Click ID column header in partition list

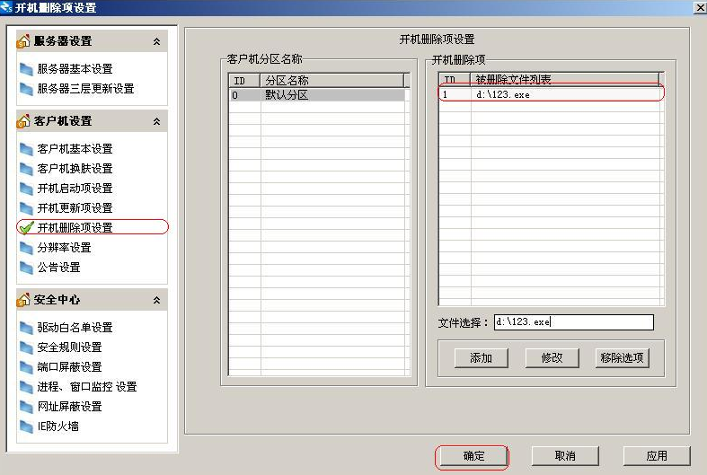244,81
